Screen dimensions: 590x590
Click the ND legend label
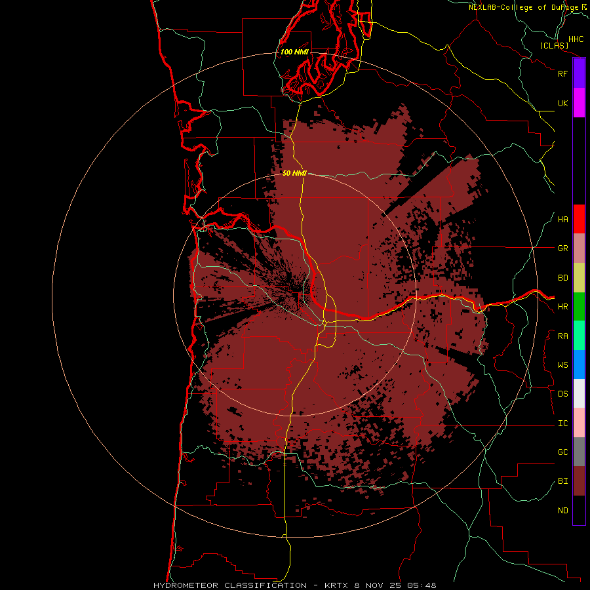pyautogui.click(x=562, y=511)
